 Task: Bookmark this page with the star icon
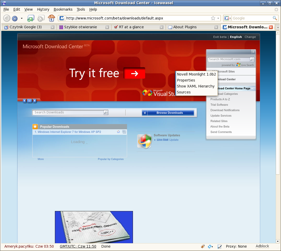pyautogui.click(x=213, y=18)
